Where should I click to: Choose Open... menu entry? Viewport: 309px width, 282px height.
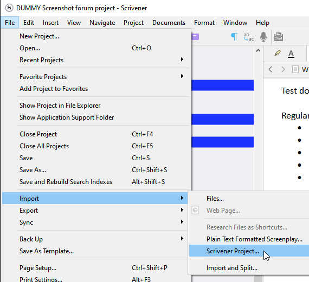[x=96, y=48]
